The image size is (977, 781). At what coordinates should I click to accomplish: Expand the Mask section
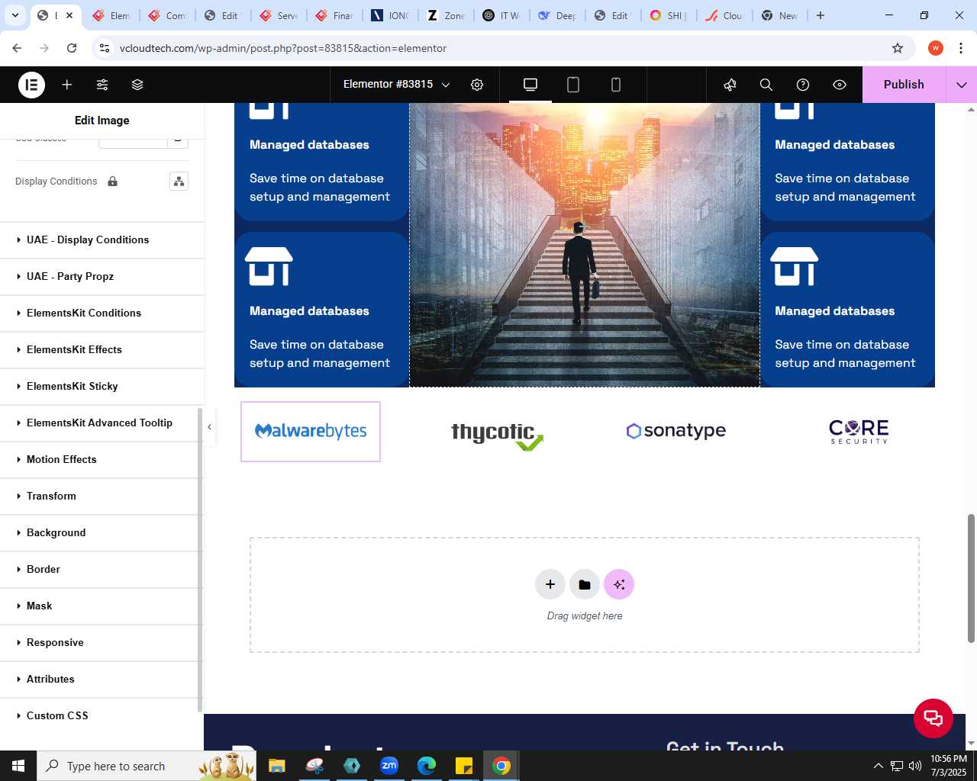coord(102,606)
